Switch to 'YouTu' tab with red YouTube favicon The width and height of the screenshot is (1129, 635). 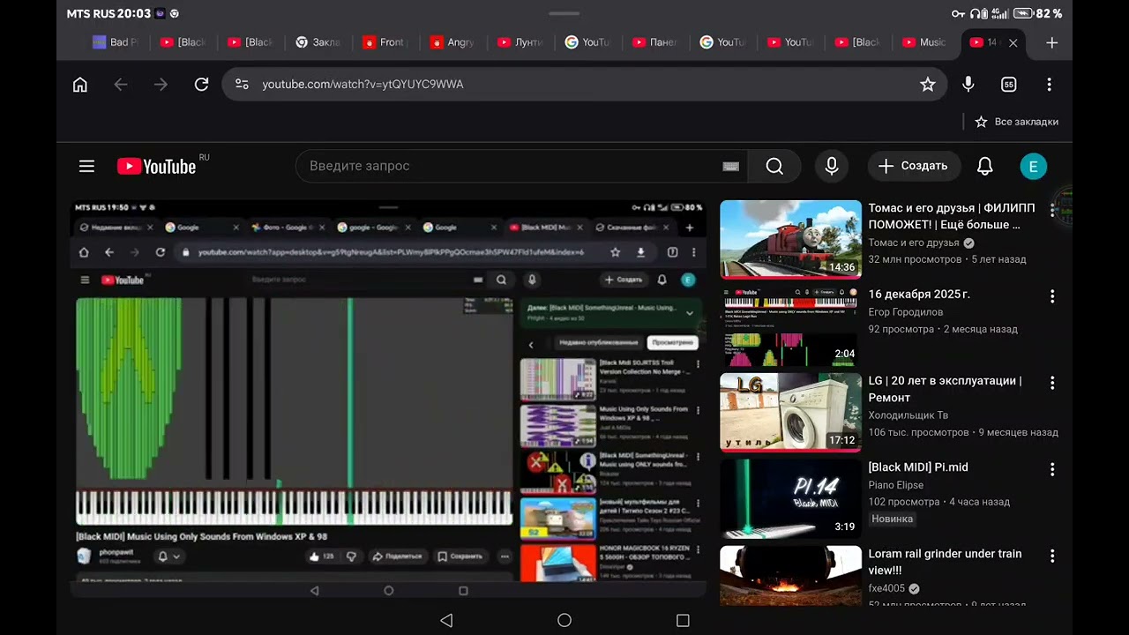point(790,42)
